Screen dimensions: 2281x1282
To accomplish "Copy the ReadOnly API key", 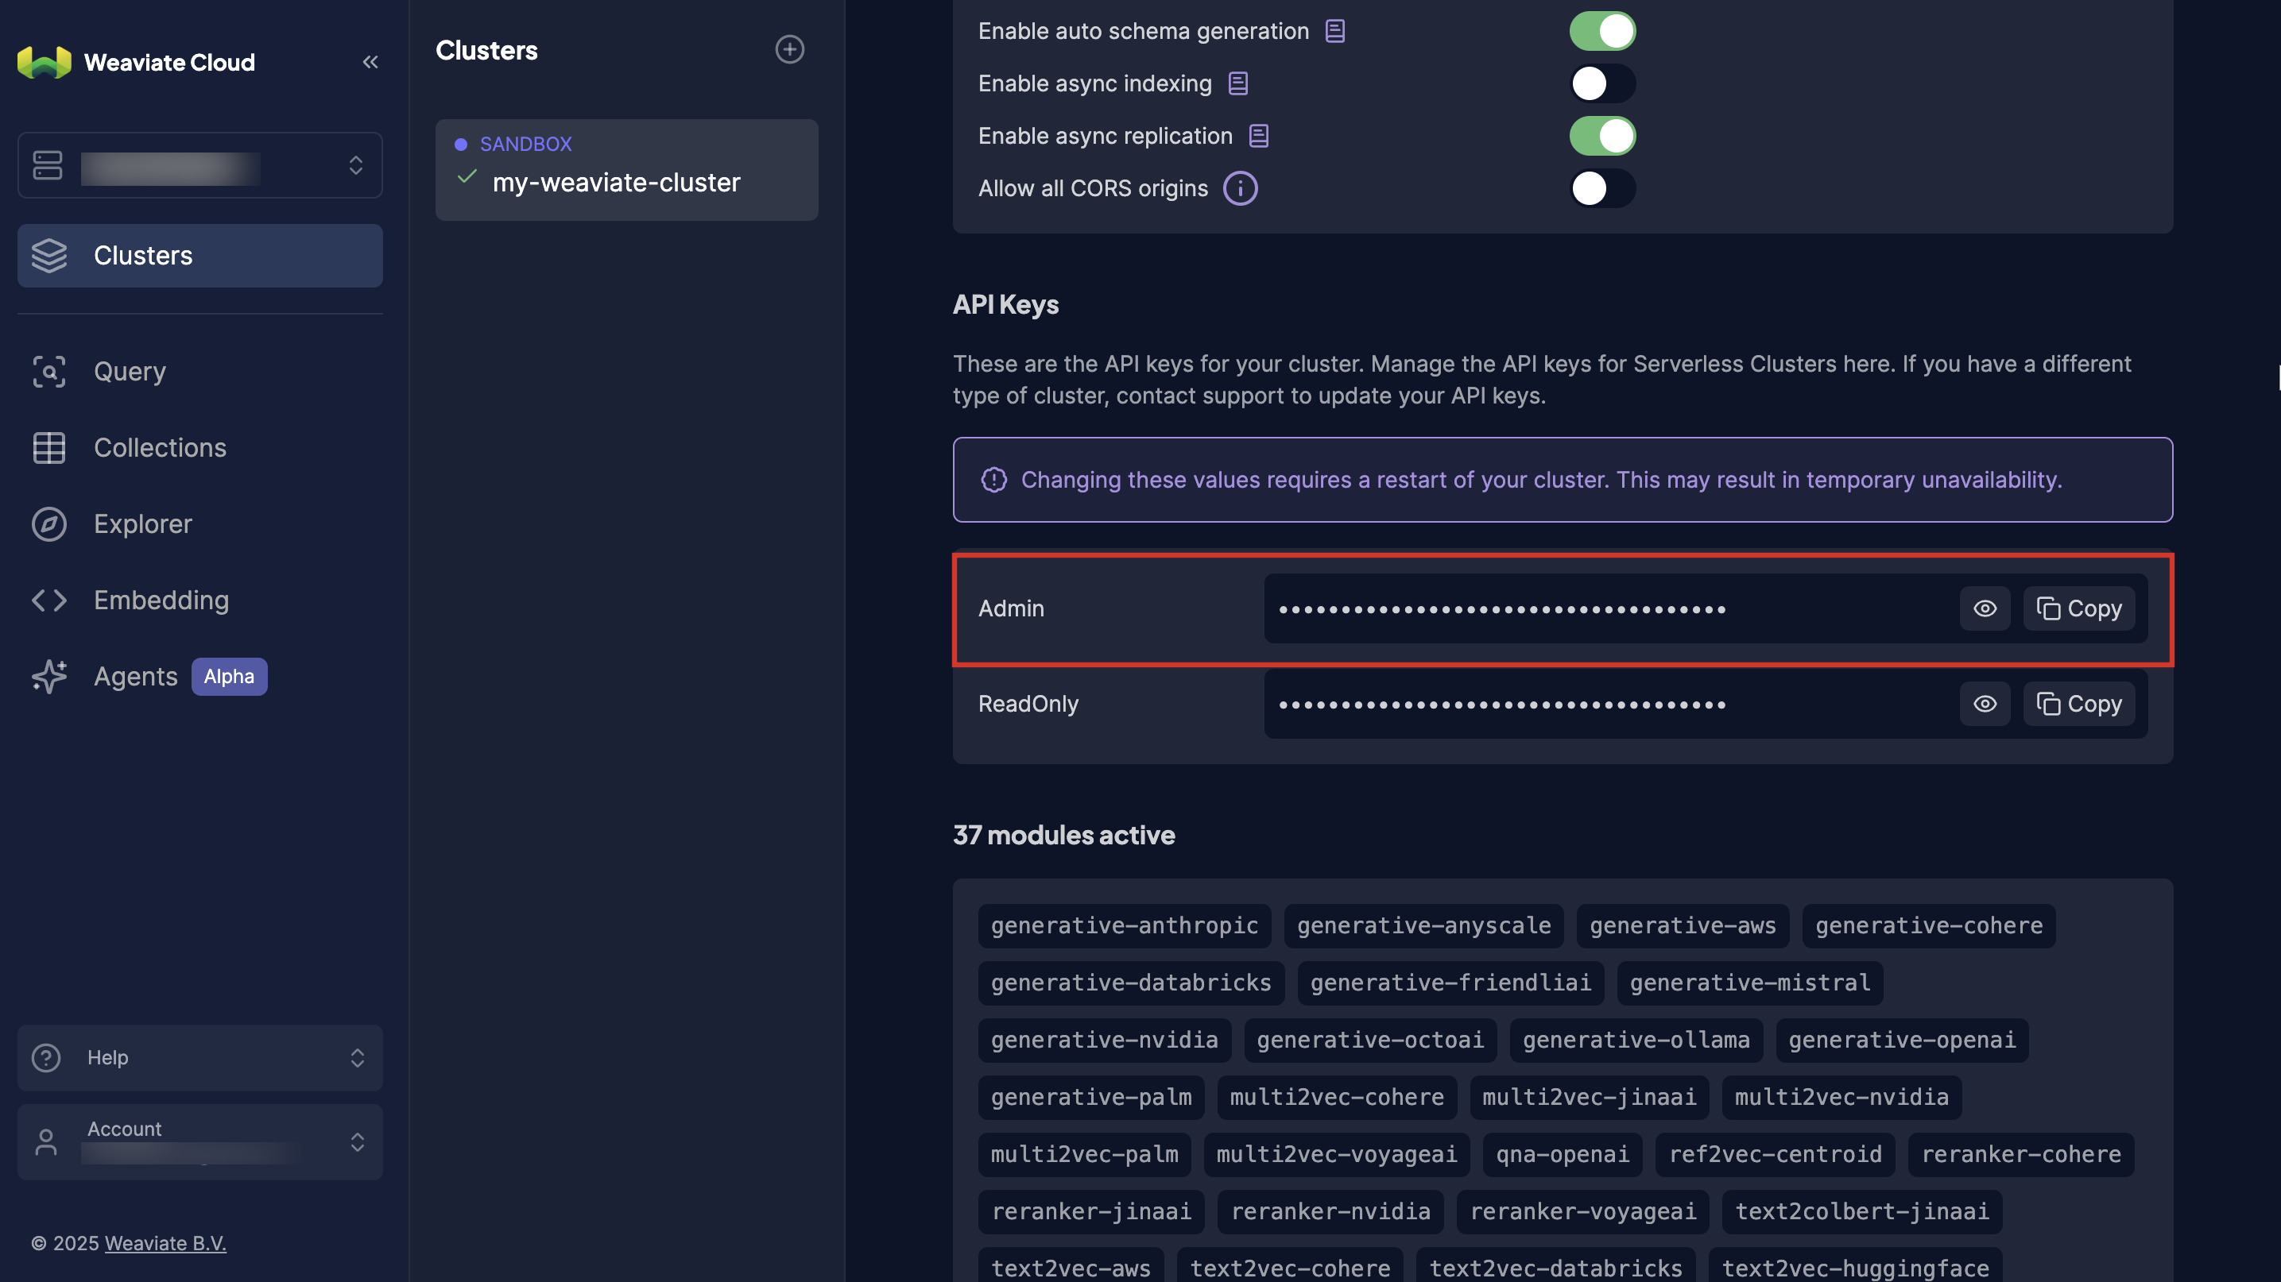I will [x=2079, y=705].
